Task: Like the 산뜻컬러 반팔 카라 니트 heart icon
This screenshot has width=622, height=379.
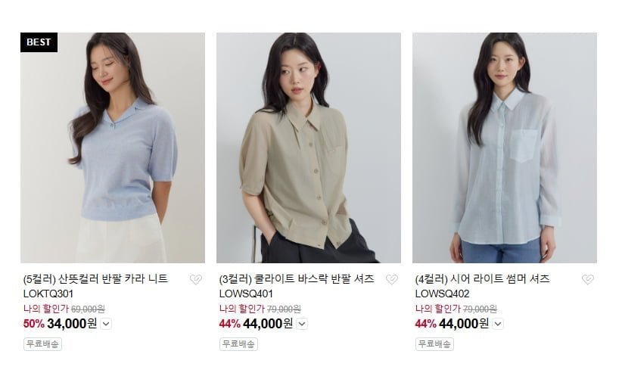Action: [x=195, y=279]
